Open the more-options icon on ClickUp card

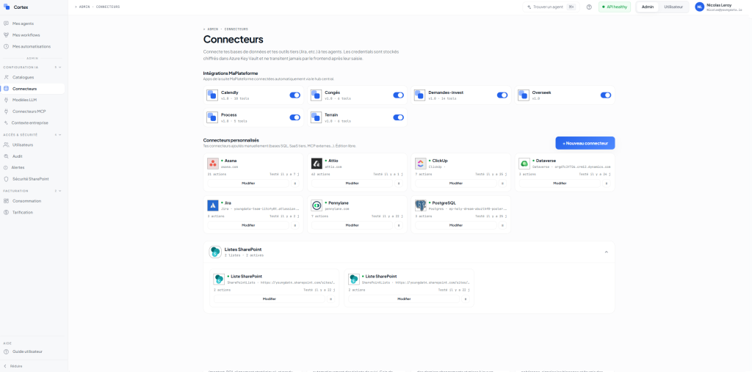click(502, 183)
